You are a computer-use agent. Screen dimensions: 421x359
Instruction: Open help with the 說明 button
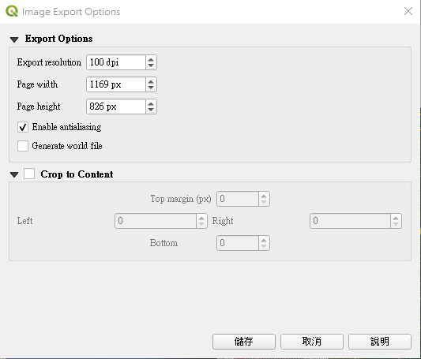point(380,342)
